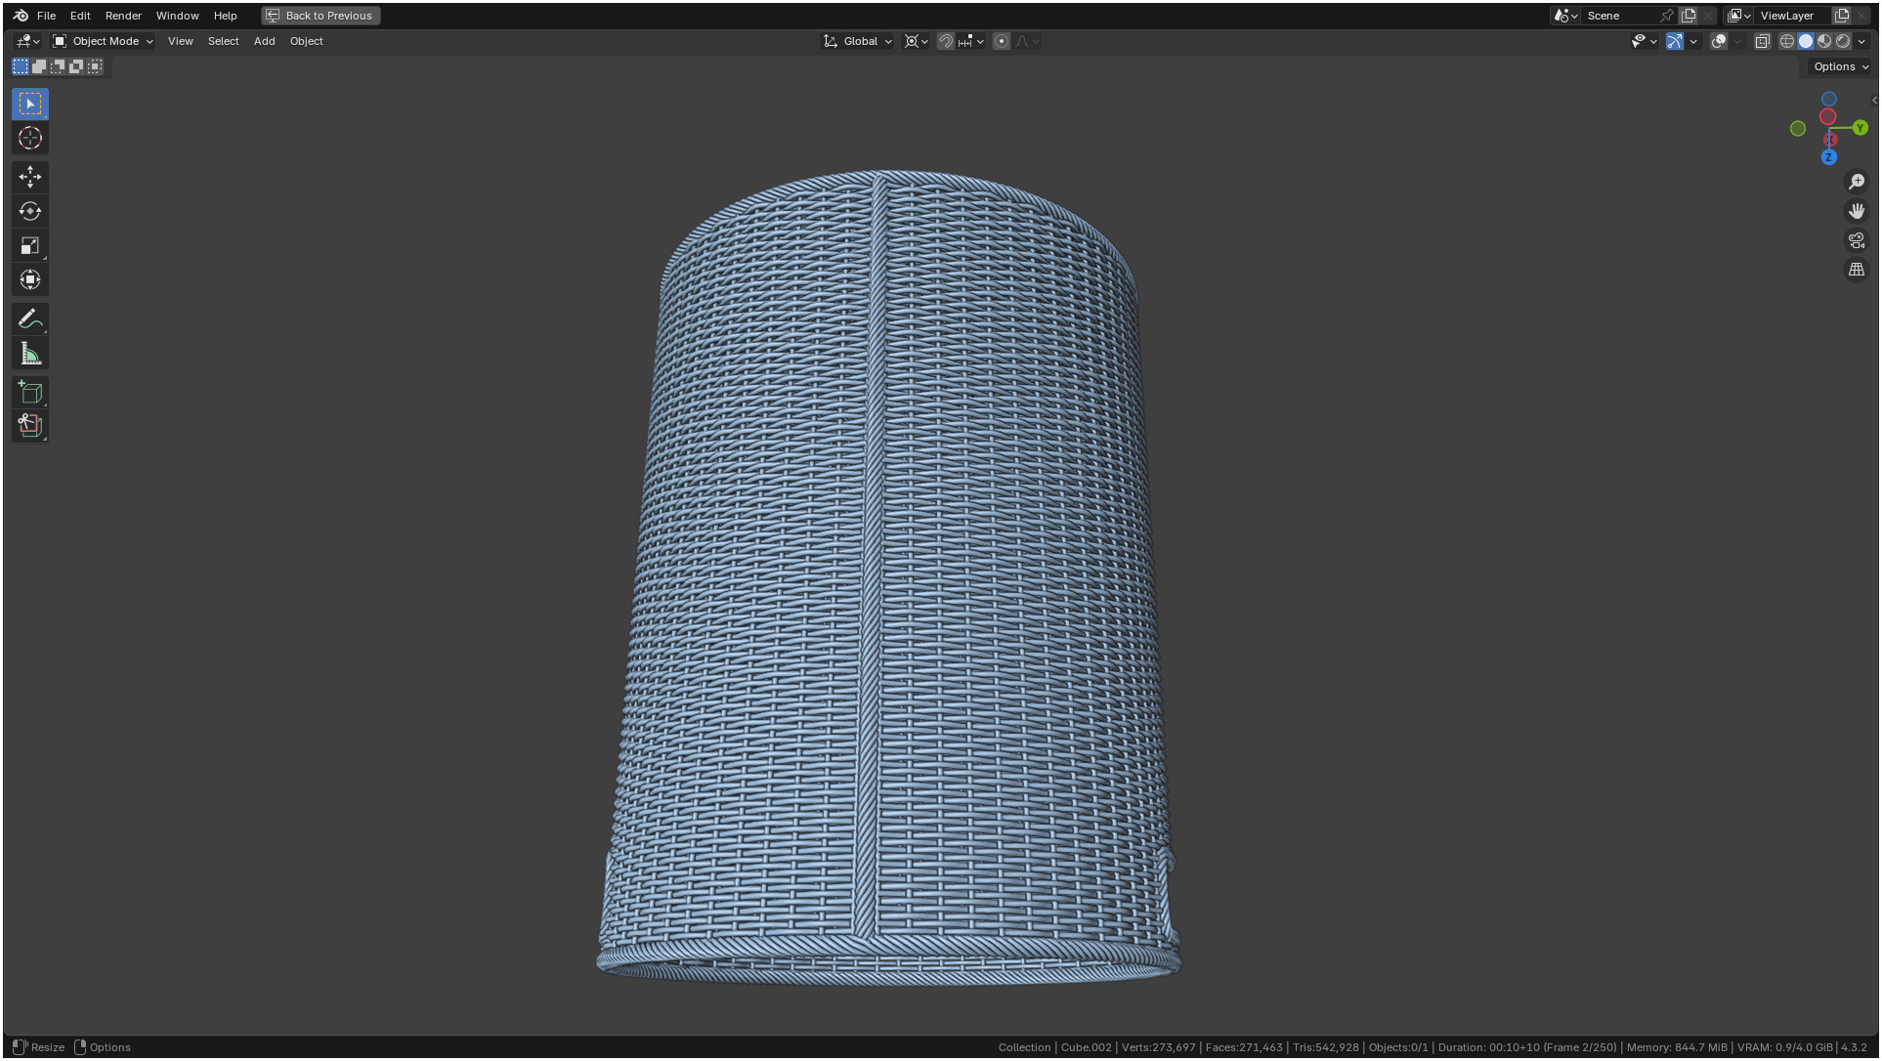
Task: Switch to Rendered shading
Action: 1843,41
